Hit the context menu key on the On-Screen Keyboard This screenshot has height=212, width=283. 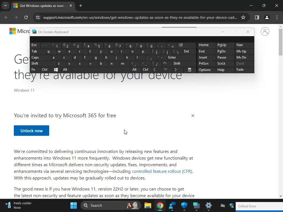coord(190,70)
